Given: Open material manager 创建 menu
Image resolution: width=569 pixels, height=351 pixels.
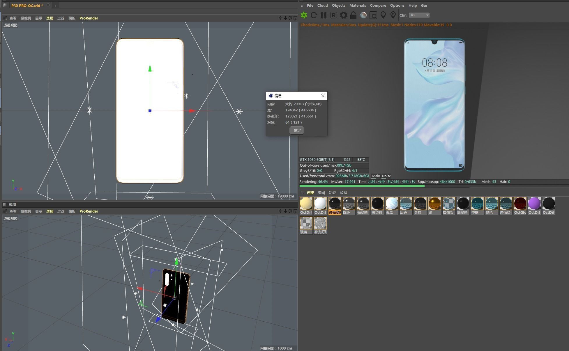Looking at the screenshot, I should tap(310, 193).
